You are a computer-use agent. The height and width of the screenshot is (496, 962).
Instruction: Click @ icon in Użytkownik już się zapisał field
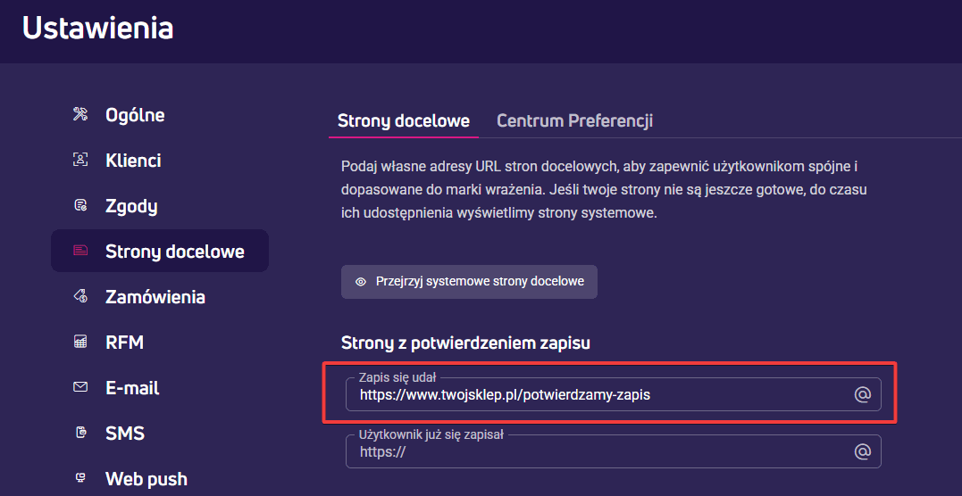863,452
